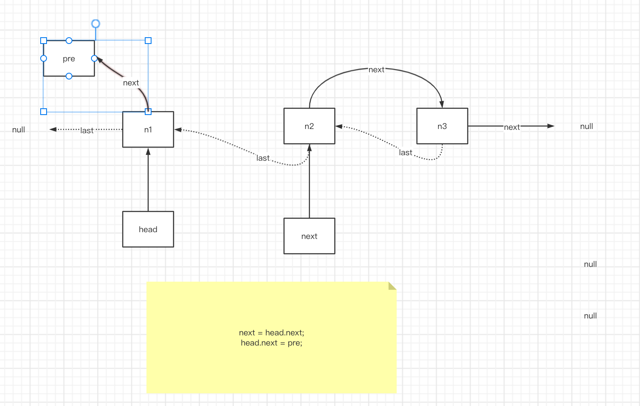Select the n1 node box
The image size is (640, 406).
coord(148,129)
